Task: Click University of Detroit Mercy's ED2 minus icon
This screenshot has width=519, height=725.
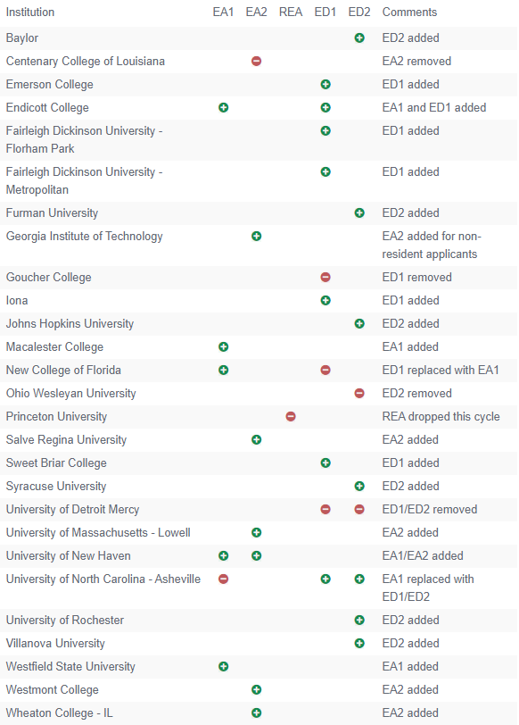Action: click(x=359, y=510)
